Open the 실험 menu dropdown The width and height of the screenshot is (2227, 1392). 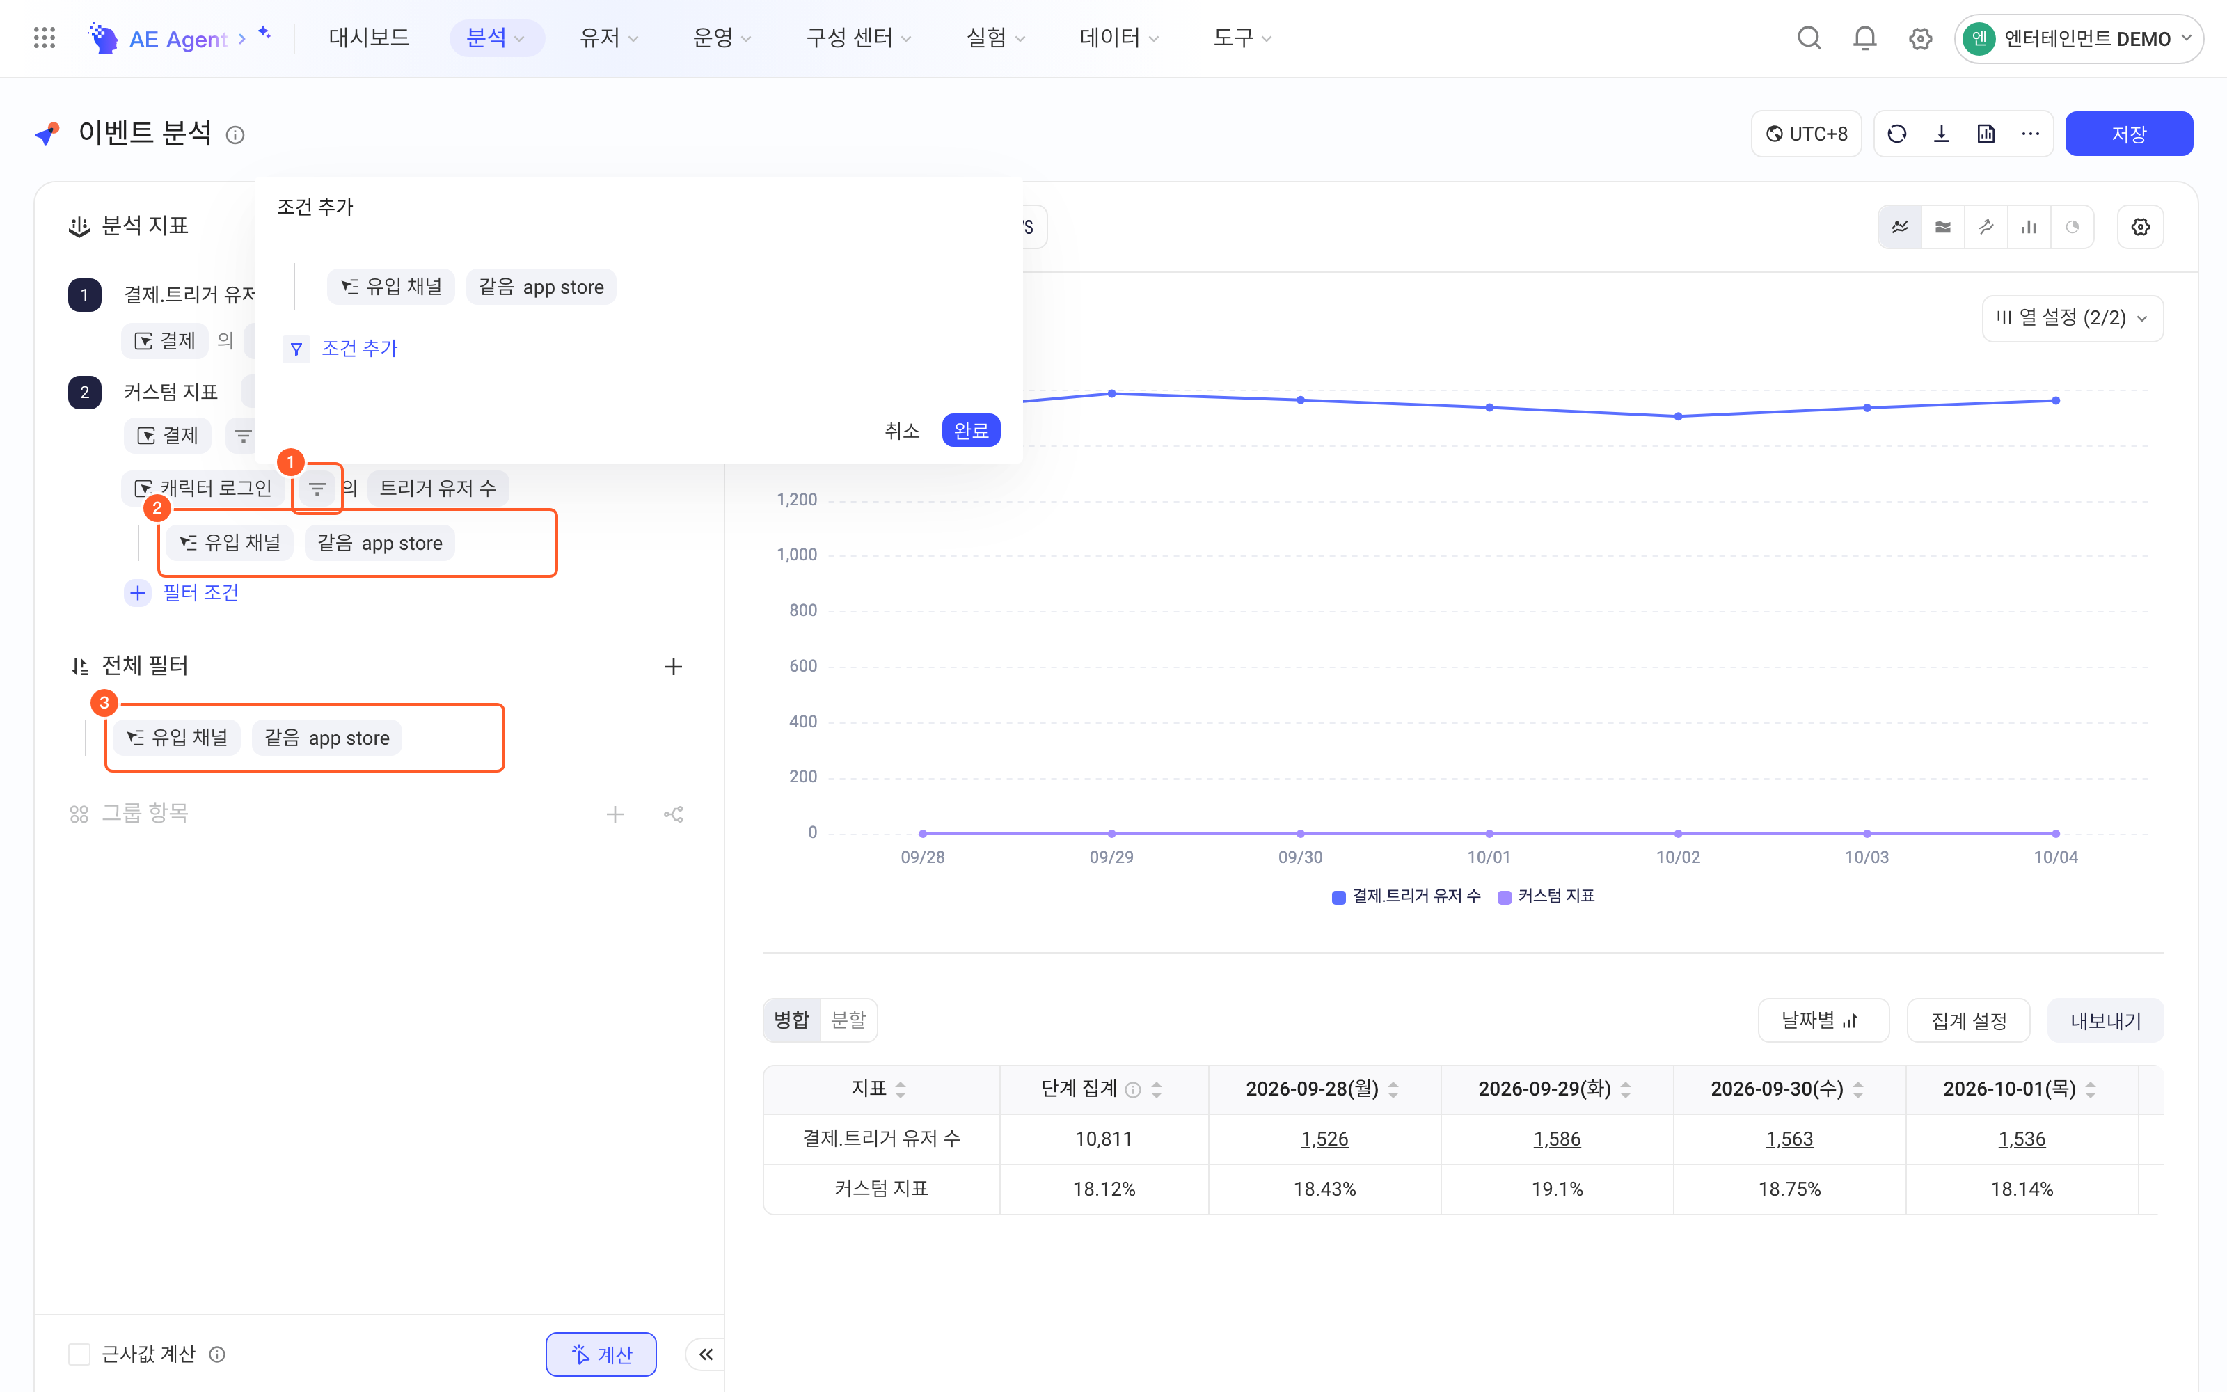(x=996, y=38)
